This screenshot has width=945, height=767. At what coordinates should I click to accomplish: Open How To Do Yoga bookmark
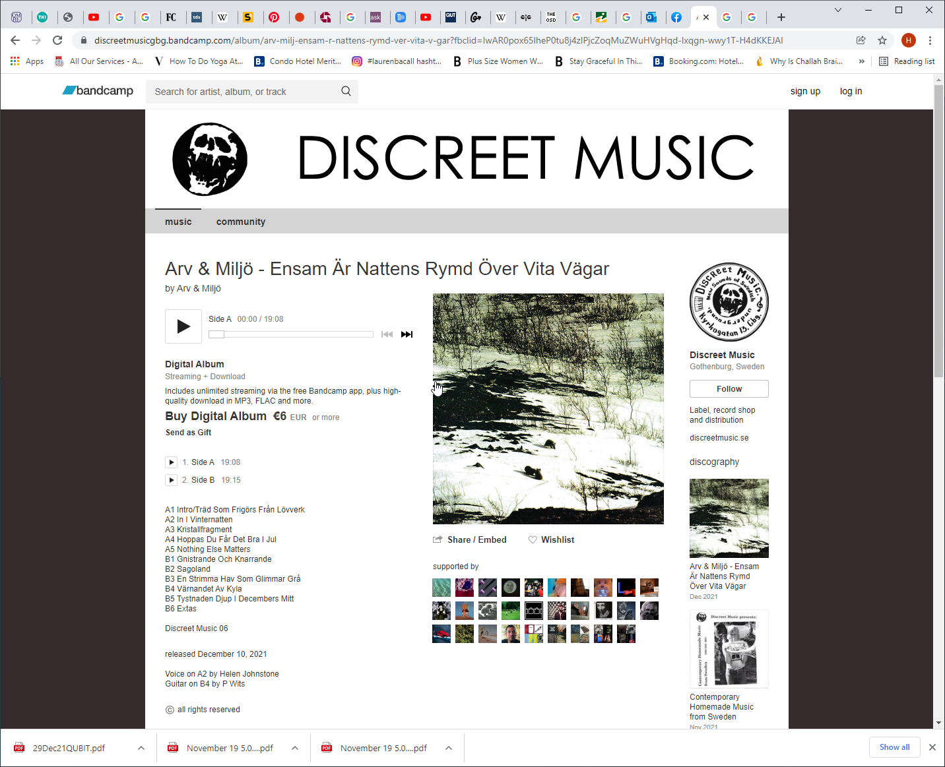pos(199,61)
